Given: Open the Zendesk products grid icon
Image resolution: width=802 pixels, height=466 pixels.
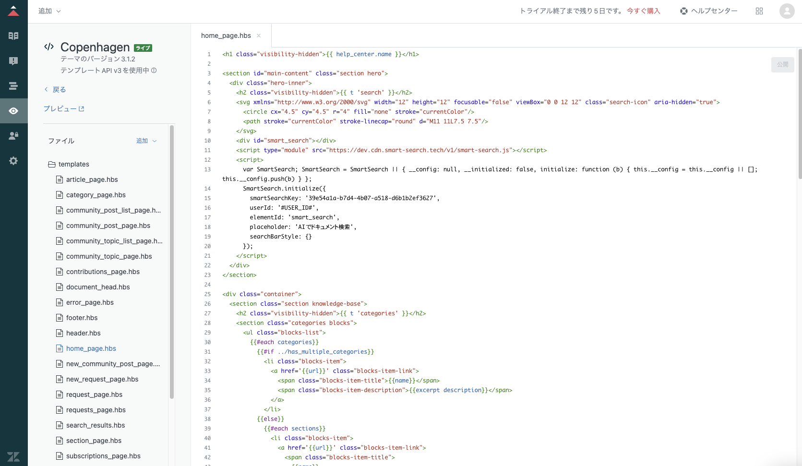Looking at the screenshot, I should [759, 11].
